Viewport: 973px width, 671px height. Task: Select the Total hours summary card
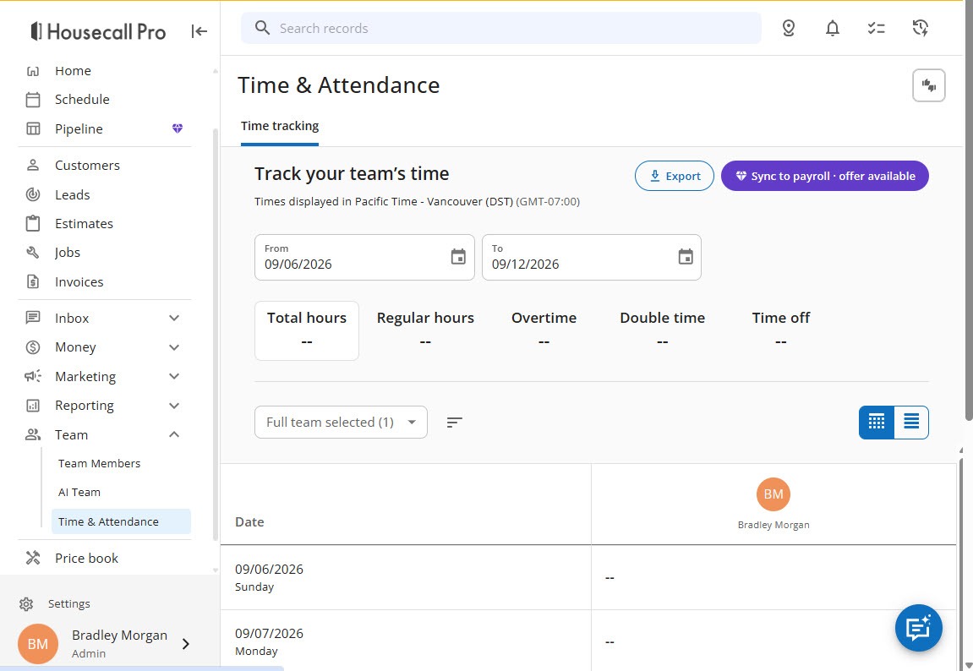click(x=307, y=330)
